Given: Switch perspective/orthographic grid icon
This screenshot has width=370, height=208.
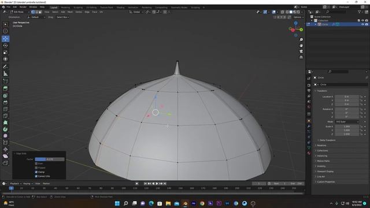Looking at the screenshot, I should (x=301, y=57).
